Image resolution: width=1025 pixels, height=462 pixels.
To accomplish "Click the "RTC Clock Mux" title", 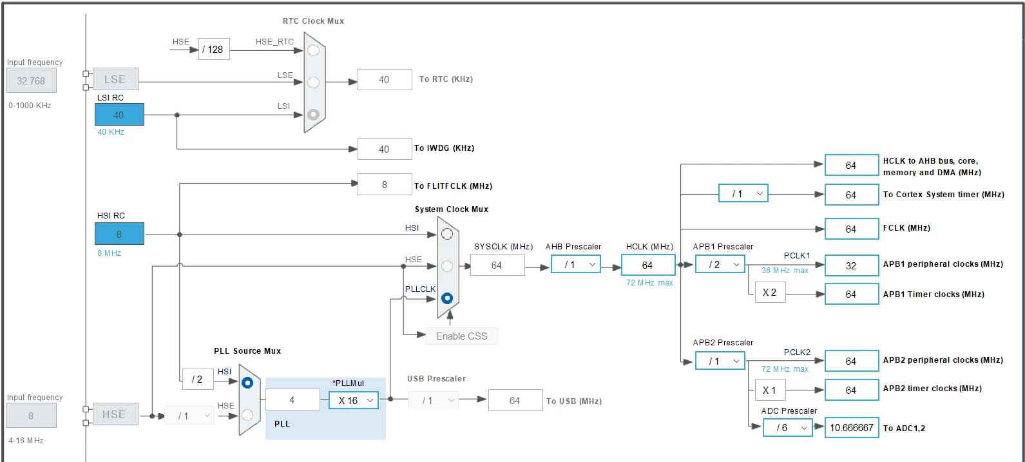I will pos(314,21).
